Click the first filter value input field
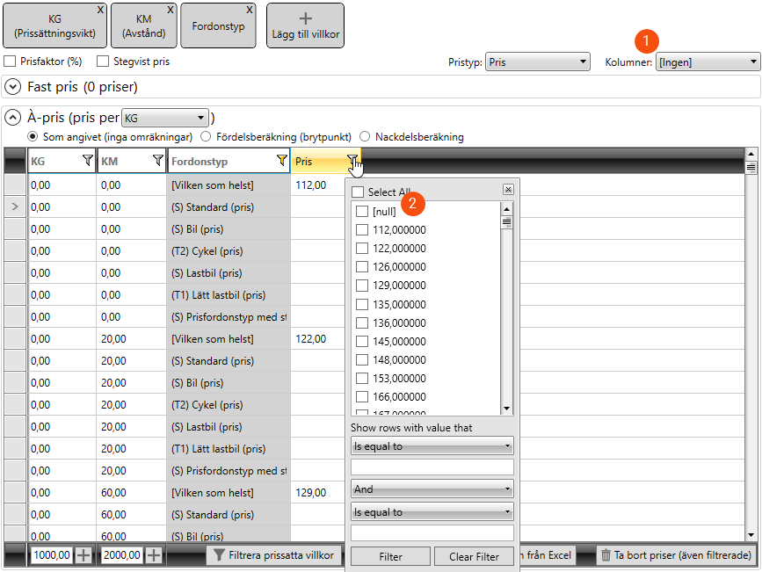762x572 pixels. (432, 467)
